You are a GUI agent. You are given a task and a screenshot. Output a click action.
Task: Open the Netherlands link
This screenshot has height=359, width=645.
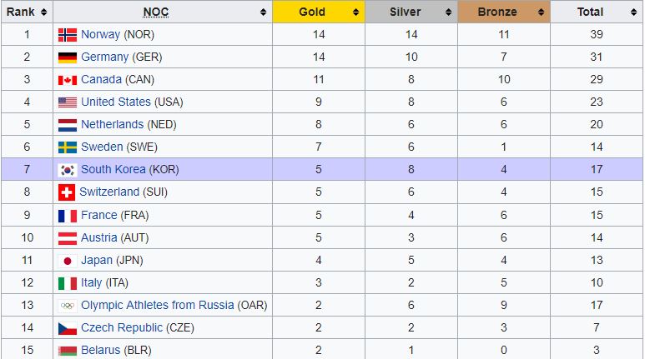pyautogui.click(x=112, y=124)
